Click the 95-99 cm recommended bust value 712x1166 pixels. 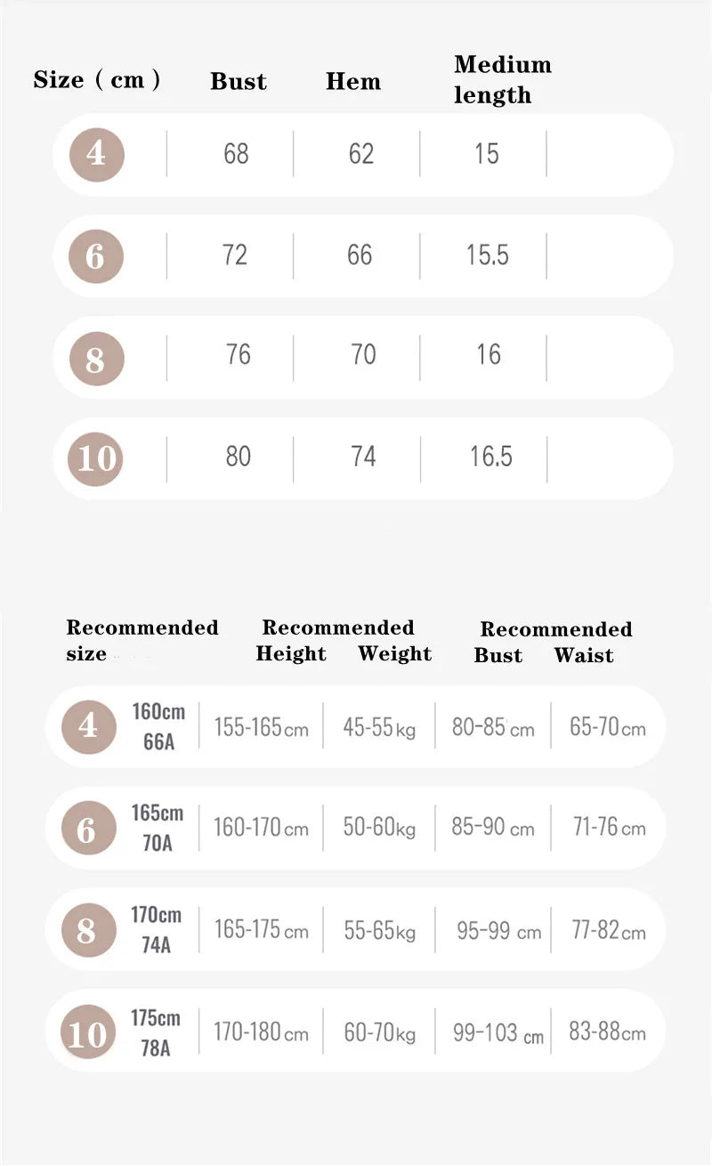click(498, 931)
